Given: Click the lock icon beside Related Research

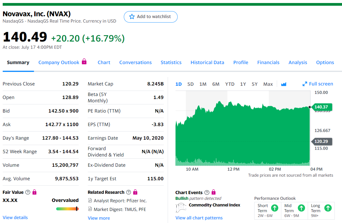Looking at the screenshot, I should 135,192.
